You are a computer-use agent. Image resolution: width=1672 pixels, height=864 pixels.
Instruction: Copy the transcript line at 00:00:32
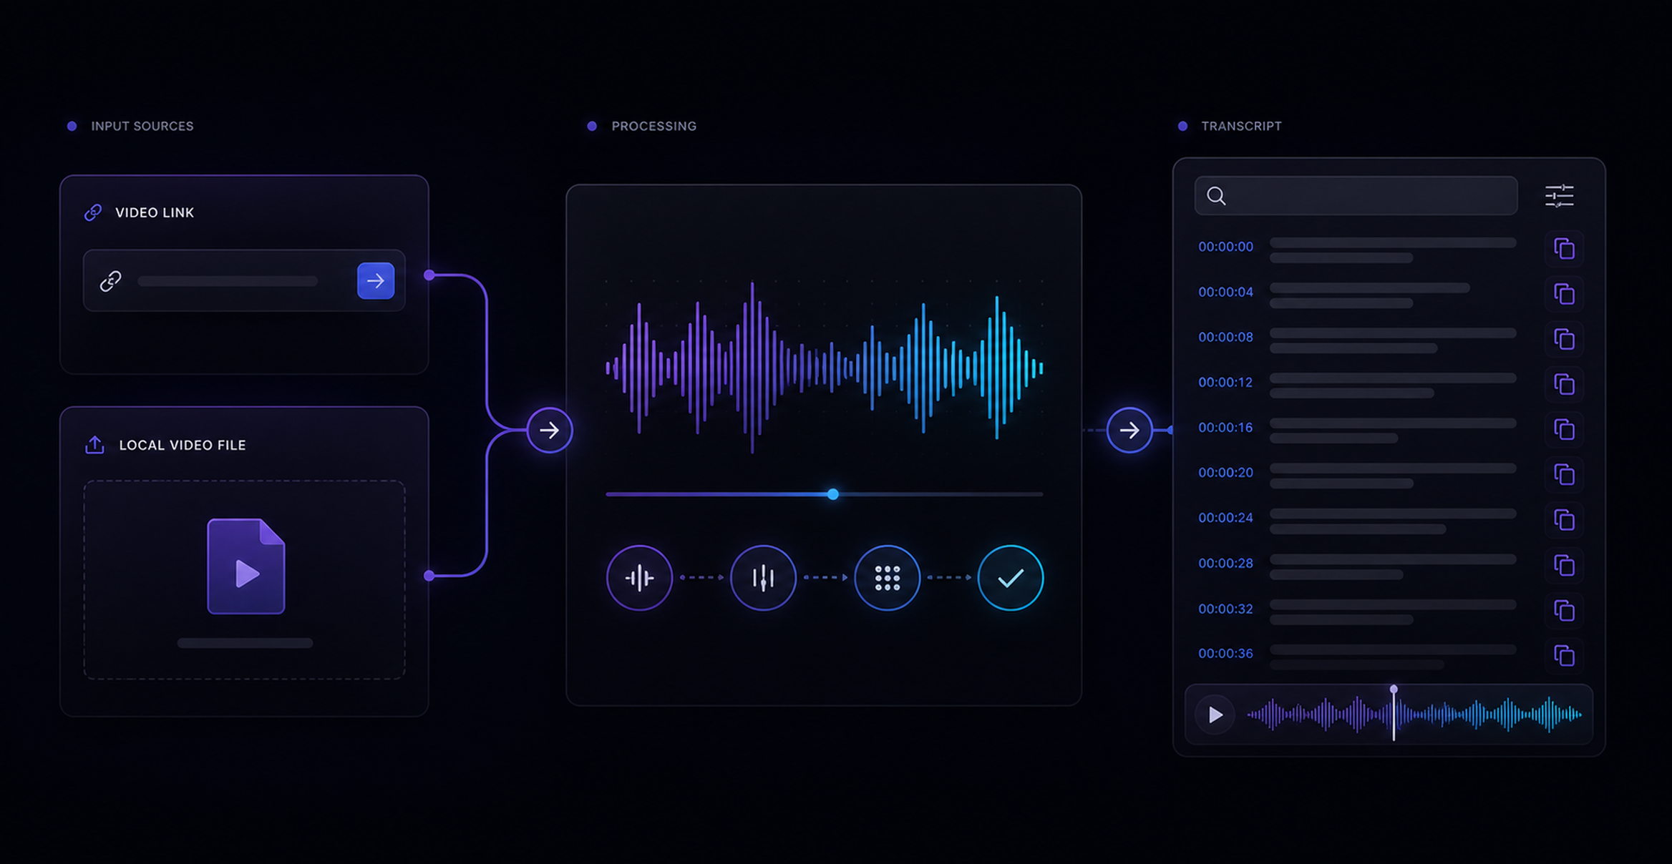tap(1564, 610)
